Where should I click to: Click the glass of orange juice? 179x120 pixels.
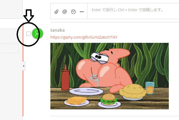tap(150, 88)
